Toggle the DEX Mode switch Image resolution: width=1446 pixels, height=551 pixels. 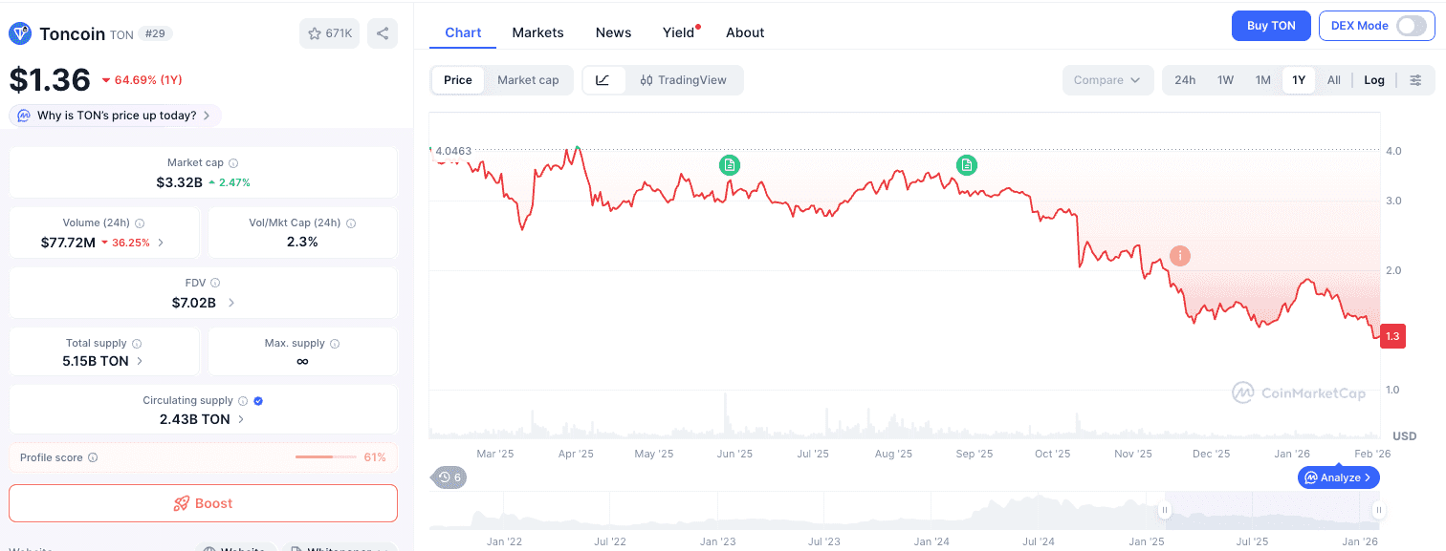pos(1411,26)
